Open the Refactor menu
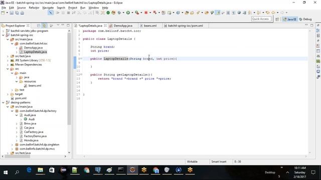This screenshot has height=180, width=321. pyautogui.click(x=34, y=8)
